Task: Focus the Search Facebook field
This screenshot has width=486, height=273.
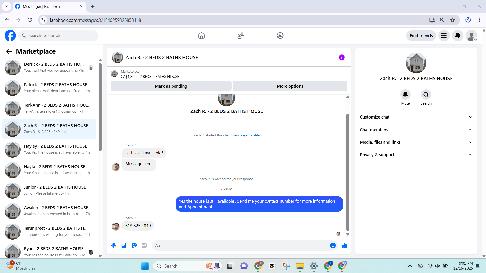Action: (x=58, y=36)
